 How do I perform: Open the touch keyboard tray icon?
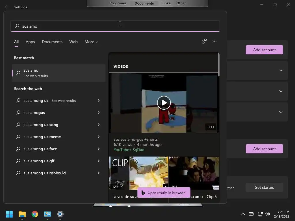(251, 214)
